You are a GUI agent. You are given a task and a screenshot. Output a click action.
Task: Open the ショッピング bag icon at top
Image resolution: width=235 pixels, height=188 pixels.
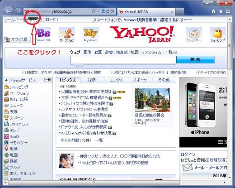tap(218, 35)
